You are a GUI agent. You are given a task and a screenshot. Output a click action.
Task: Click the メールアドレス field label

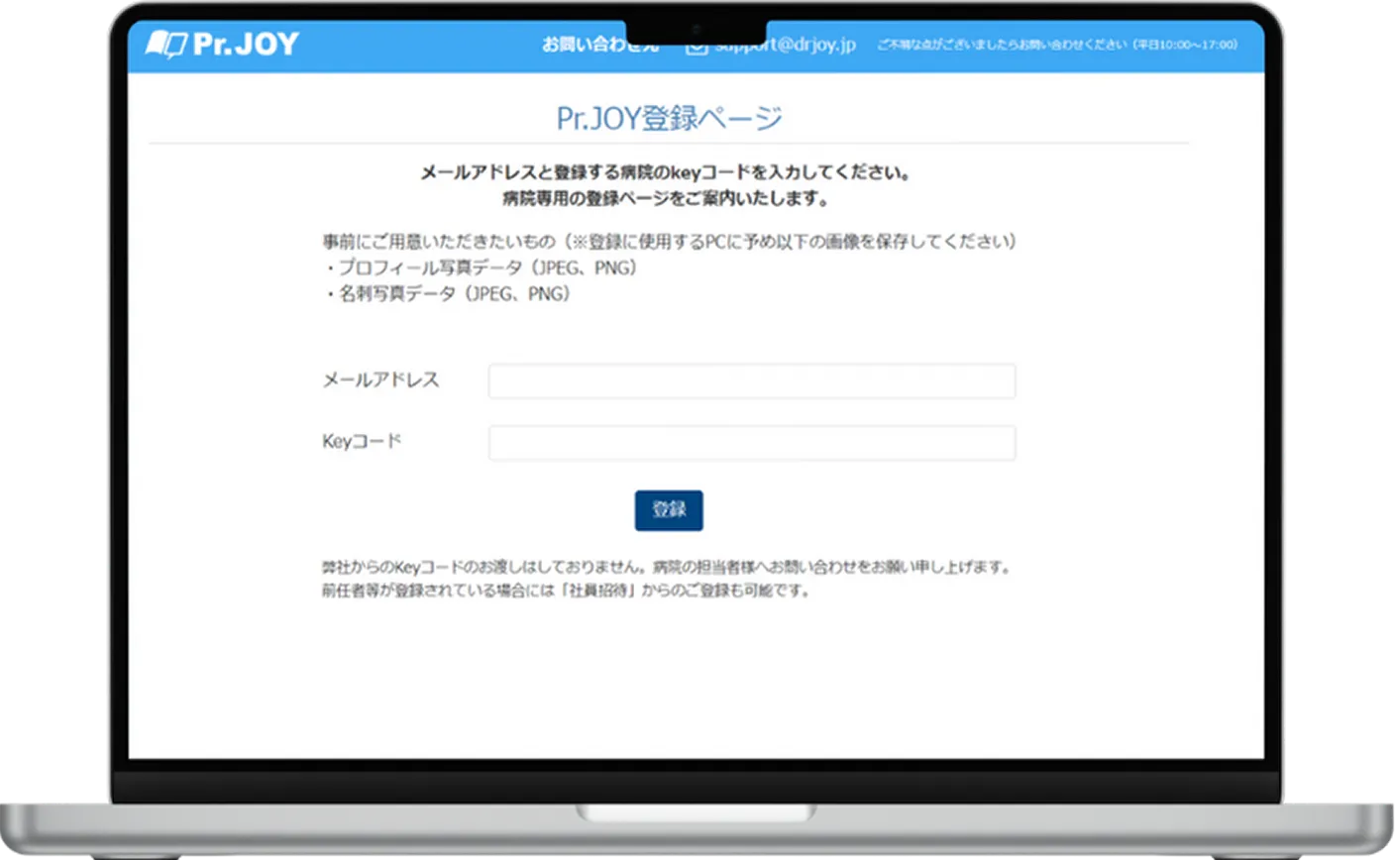coord(380,379)
